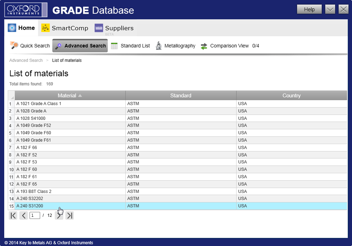Select material A 182 F 52
Viewport: 352px width, 246px height.
click(x=177, y=155)
